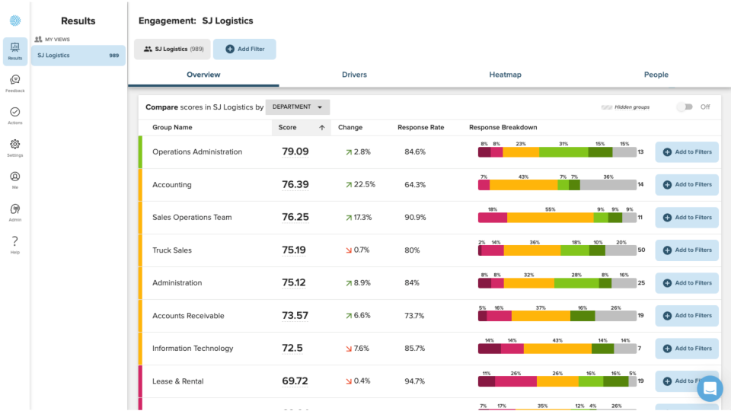Screen dimensions: 731x411
Task: Click Administration group name
Action: 177,283
